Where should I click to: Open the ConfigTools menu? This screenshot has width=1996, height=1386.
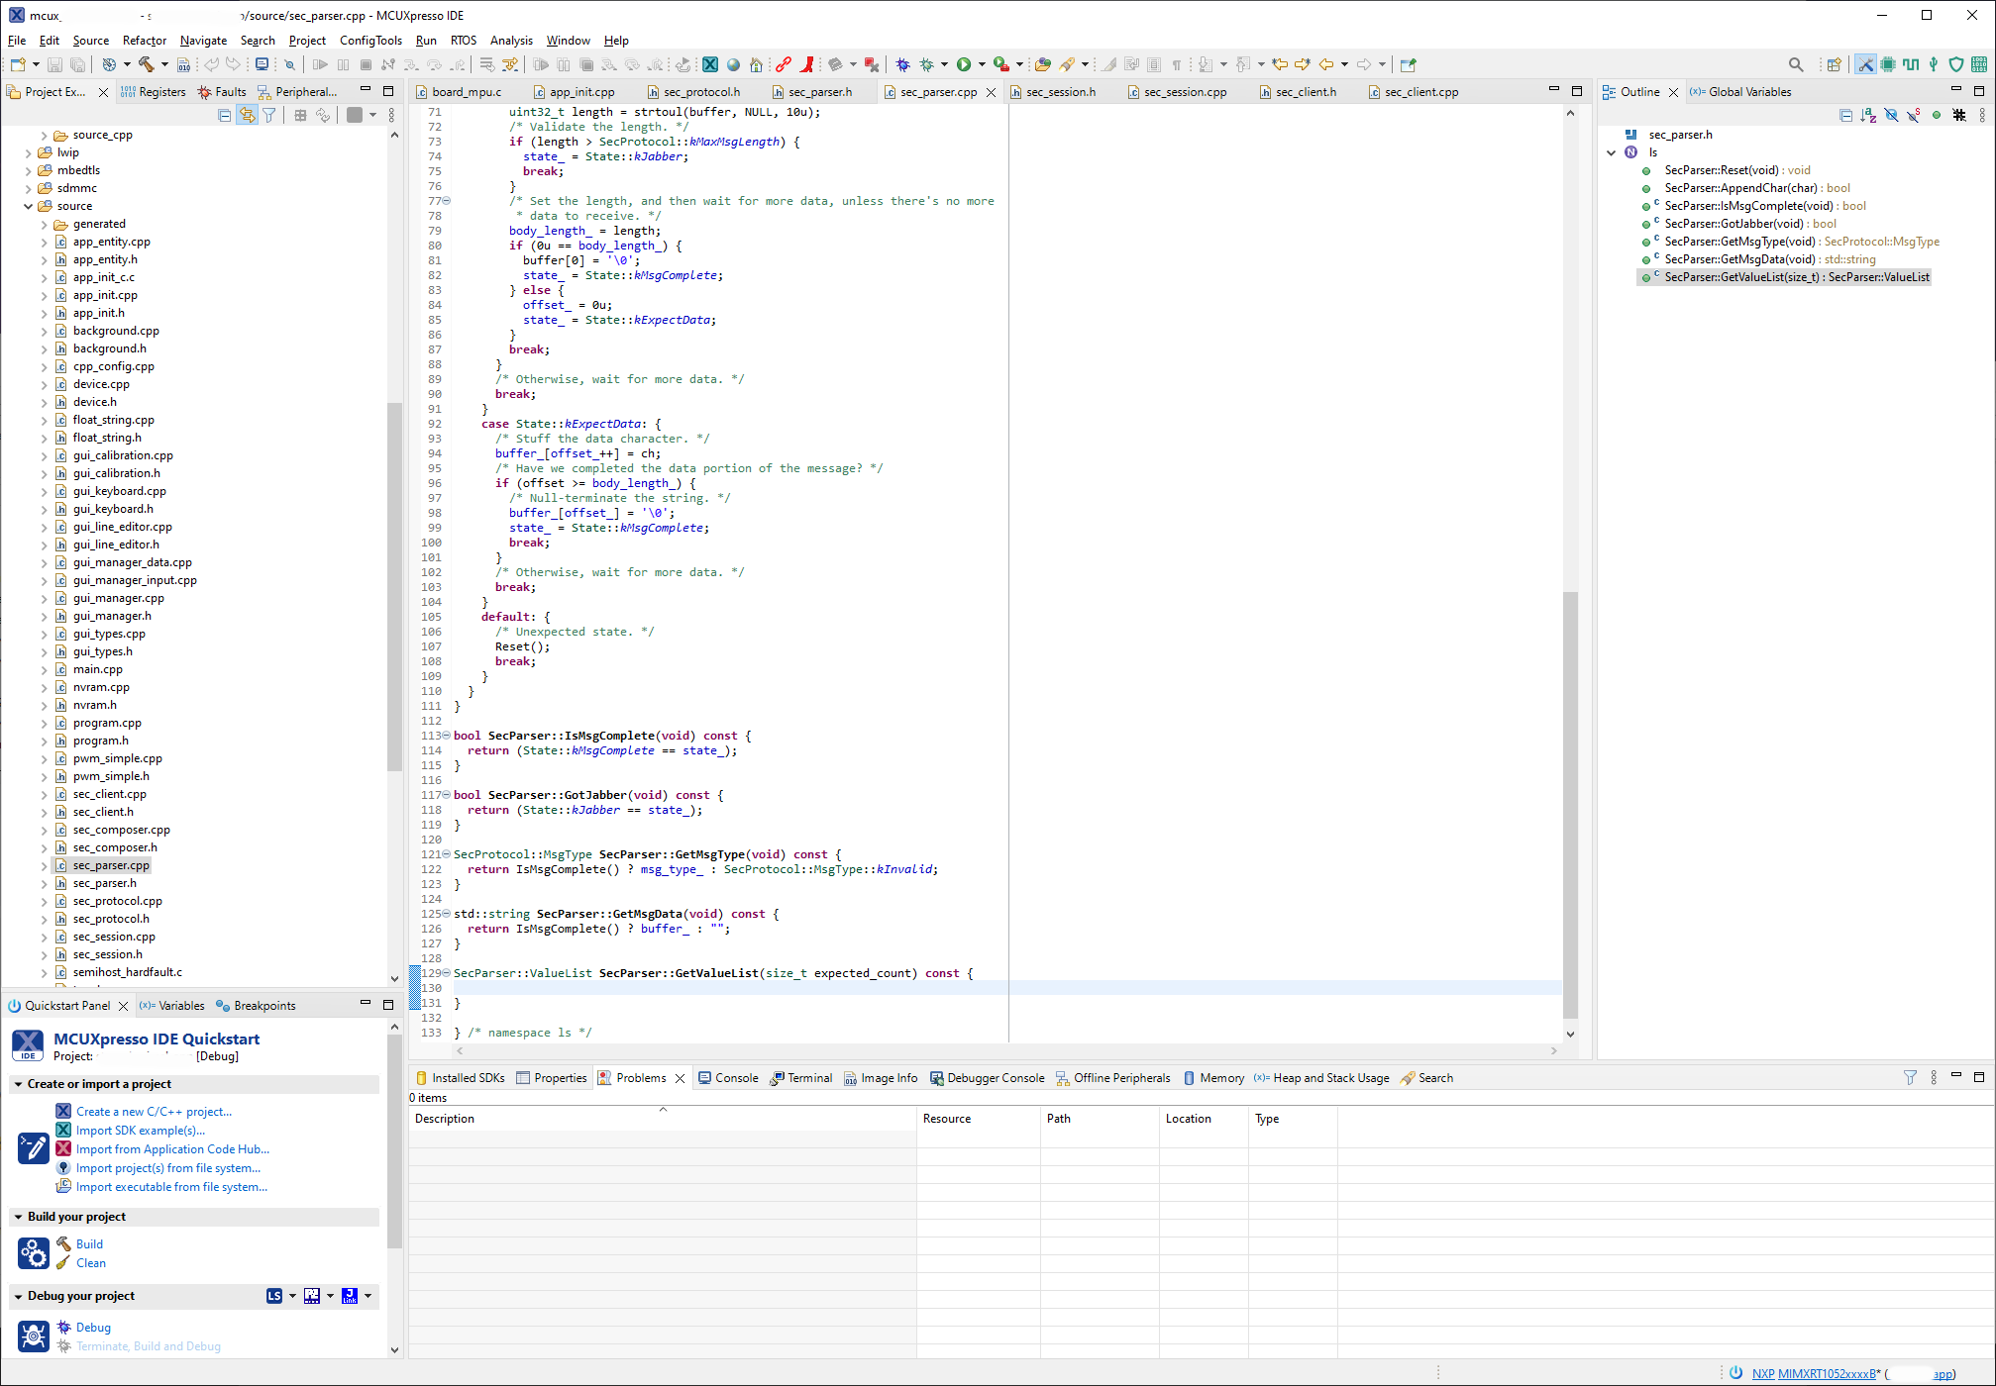[x=370, y=41]
